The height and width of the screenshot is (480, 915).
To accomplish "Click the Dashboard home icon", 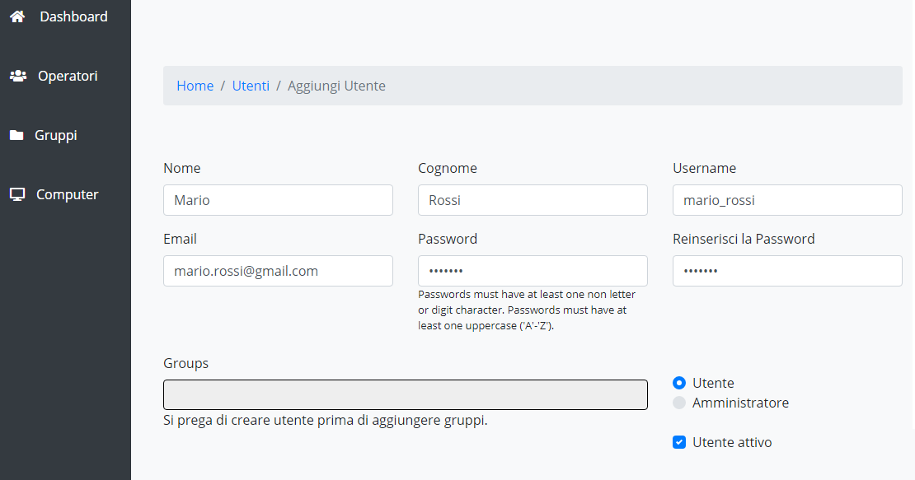I will pyautogui.click(x=17, y=16).
